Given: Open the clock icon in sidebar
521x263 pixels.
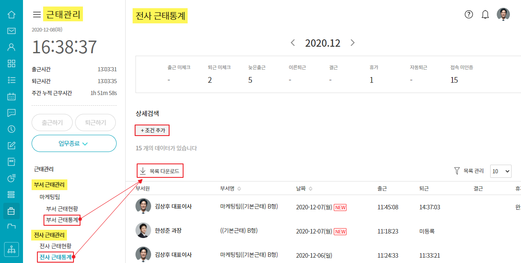Looking at the screenshot, I should click(x=11, y=129).
